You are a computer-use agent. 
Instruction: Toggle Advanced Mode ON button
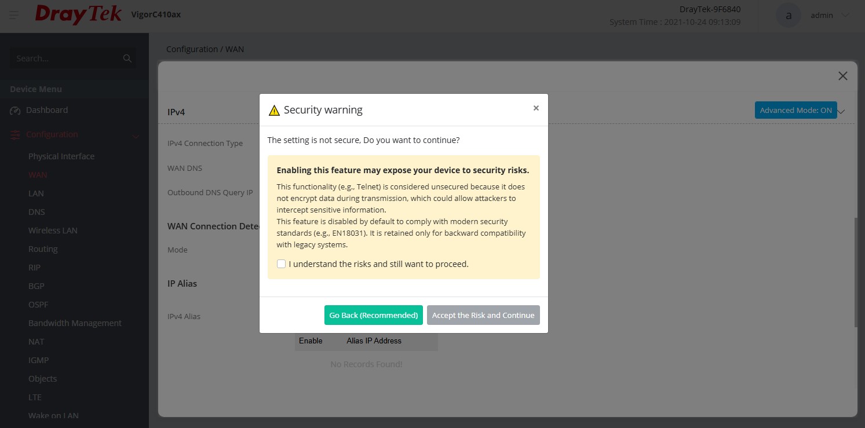pos(795,110)
